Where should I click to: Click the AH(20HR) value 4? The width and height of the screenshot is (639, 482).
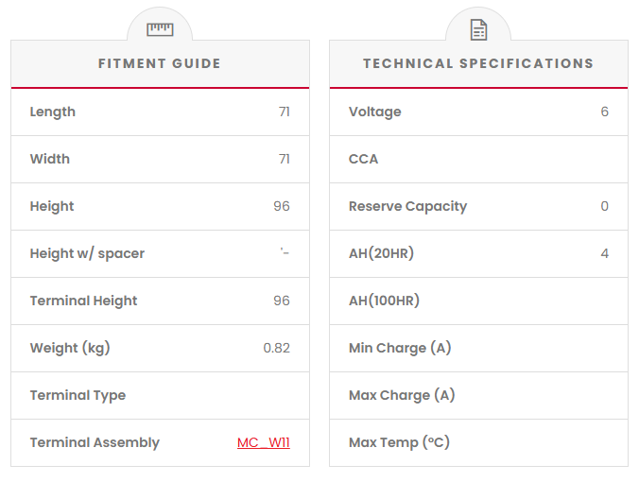tap(604, 253)
